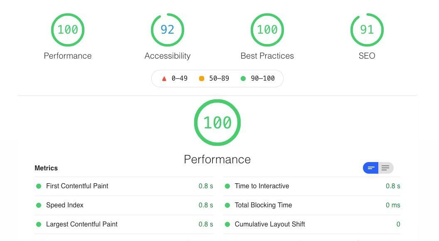Viewport: 439px width, 241px height.
Task: Click the orange square in the 50–89 legend
Action: (x=202, y=78)
